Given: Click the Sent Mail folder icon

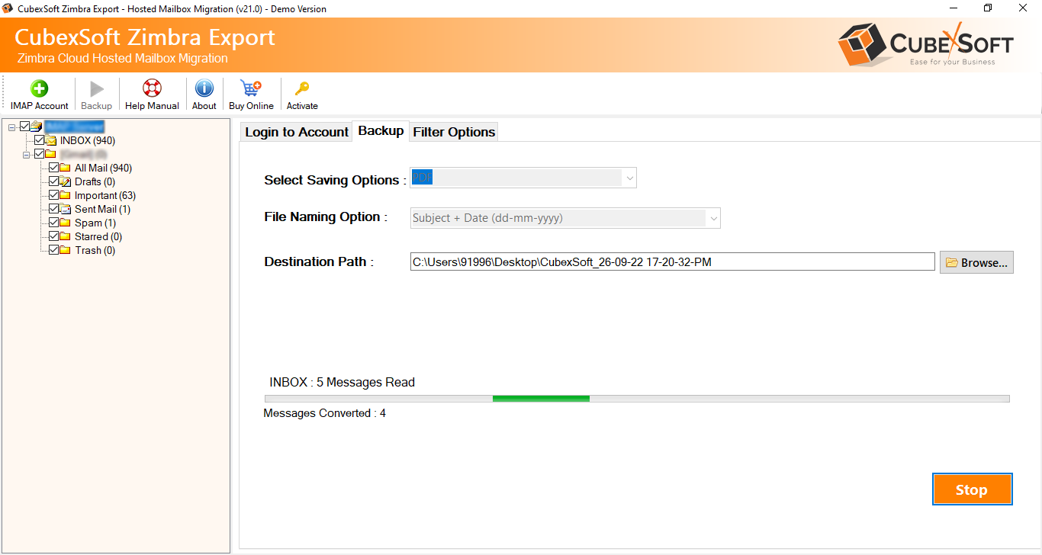Looking at the screenshot, I should 66,209.
